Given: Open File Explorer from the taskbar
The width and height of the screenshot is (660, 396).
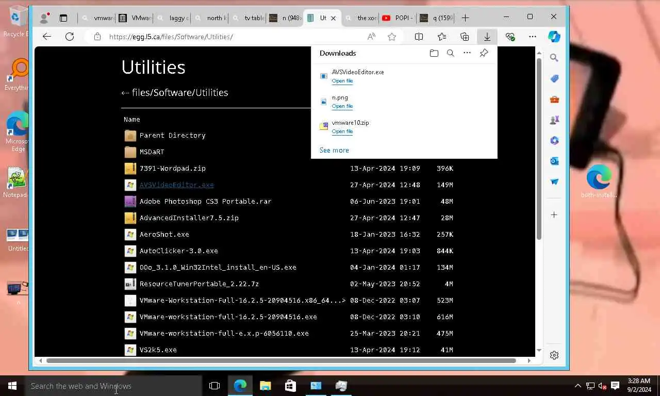Looking at the screenshot, I should pyautogui.click(x=265, y=386).
